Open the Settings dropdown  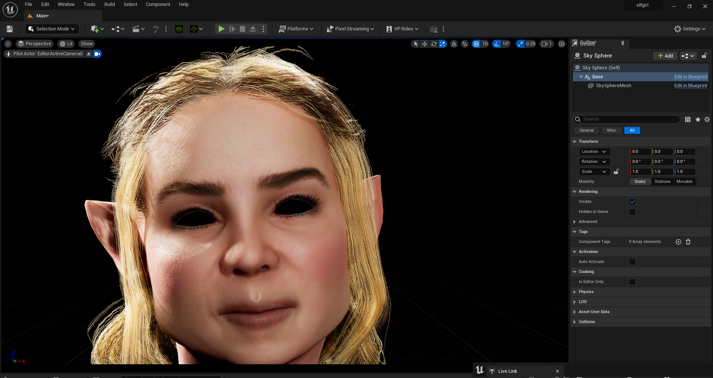[x=690, y=29]
